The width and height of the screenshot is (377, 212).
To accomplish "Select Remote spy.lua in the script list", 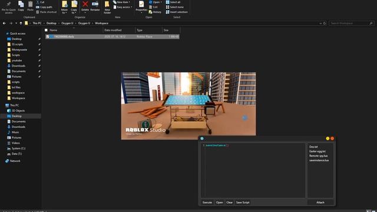I will [318, 155].
